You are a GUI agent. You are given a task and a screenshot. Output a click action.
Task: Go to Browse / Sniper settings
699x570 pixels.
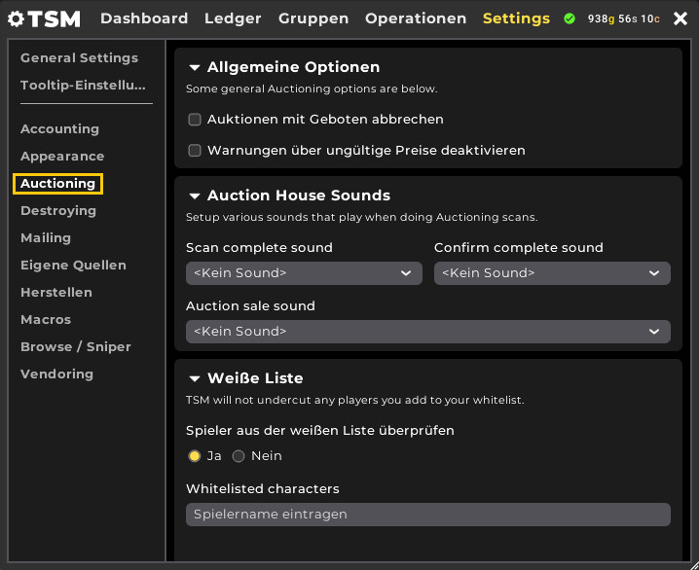coord(76,347)
